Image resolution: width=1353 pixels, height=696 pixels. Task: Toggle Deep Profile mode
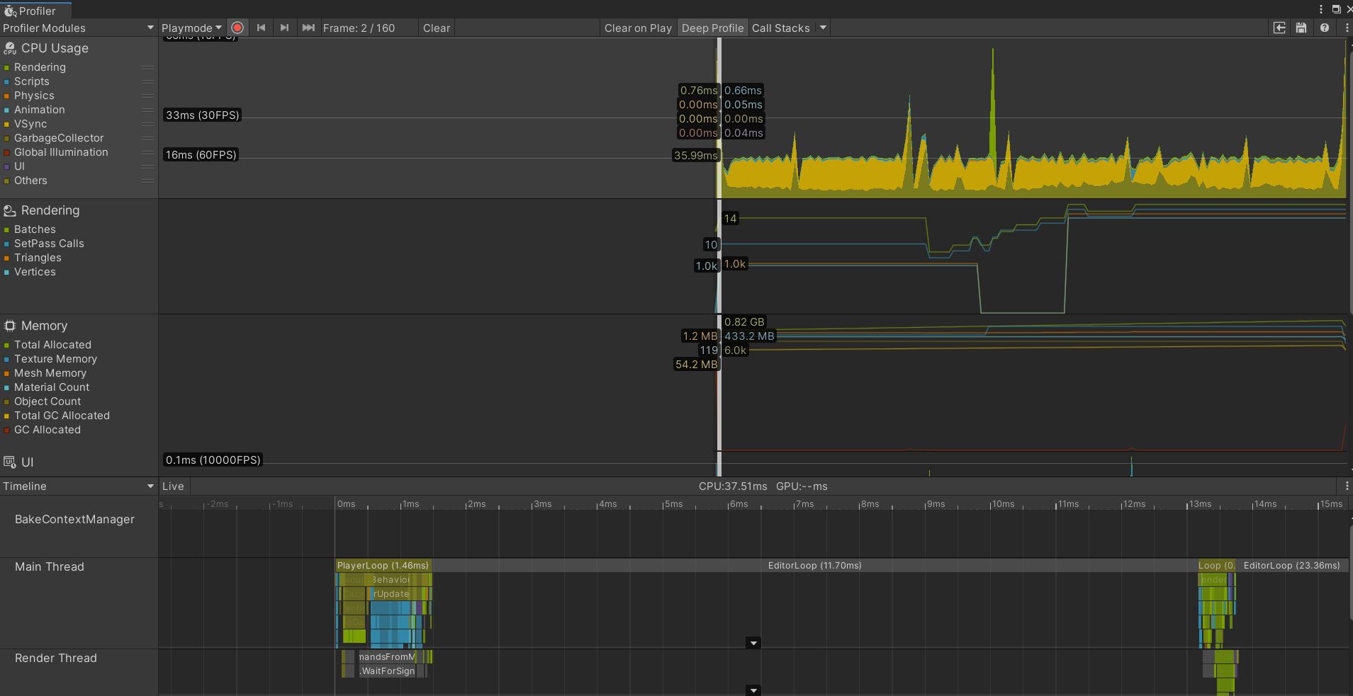pos(712,28)
